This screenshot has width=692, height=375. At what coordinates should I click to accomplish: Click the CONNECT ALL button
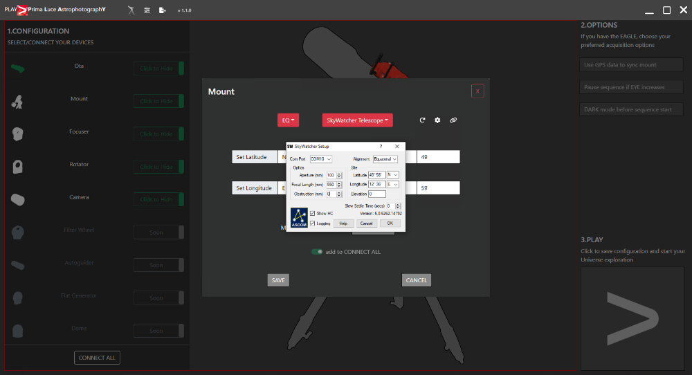pos(97,358)
